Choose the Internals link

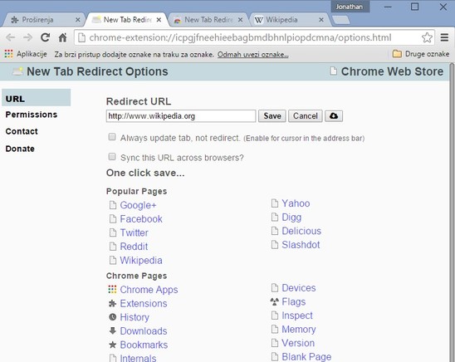coord(138,358)
